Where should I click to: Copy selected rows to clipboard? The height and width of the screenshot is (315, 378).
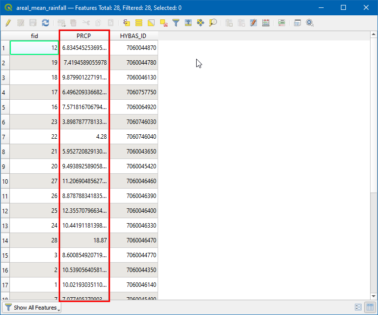click(98, 23)
